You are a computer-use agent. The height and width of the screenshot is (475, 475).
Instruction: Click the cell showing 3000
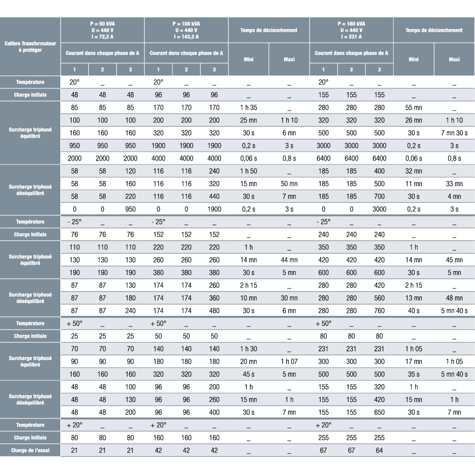[x=323, y=145]
